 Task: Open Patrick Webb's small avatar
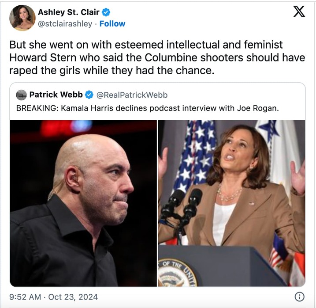21,95
